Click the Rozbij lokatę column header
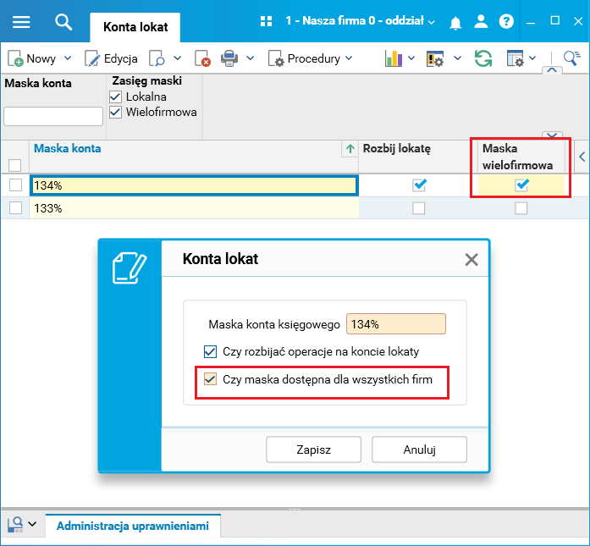Image resolution: width=590 pixels, height=546 pixels. coord(397,149)
